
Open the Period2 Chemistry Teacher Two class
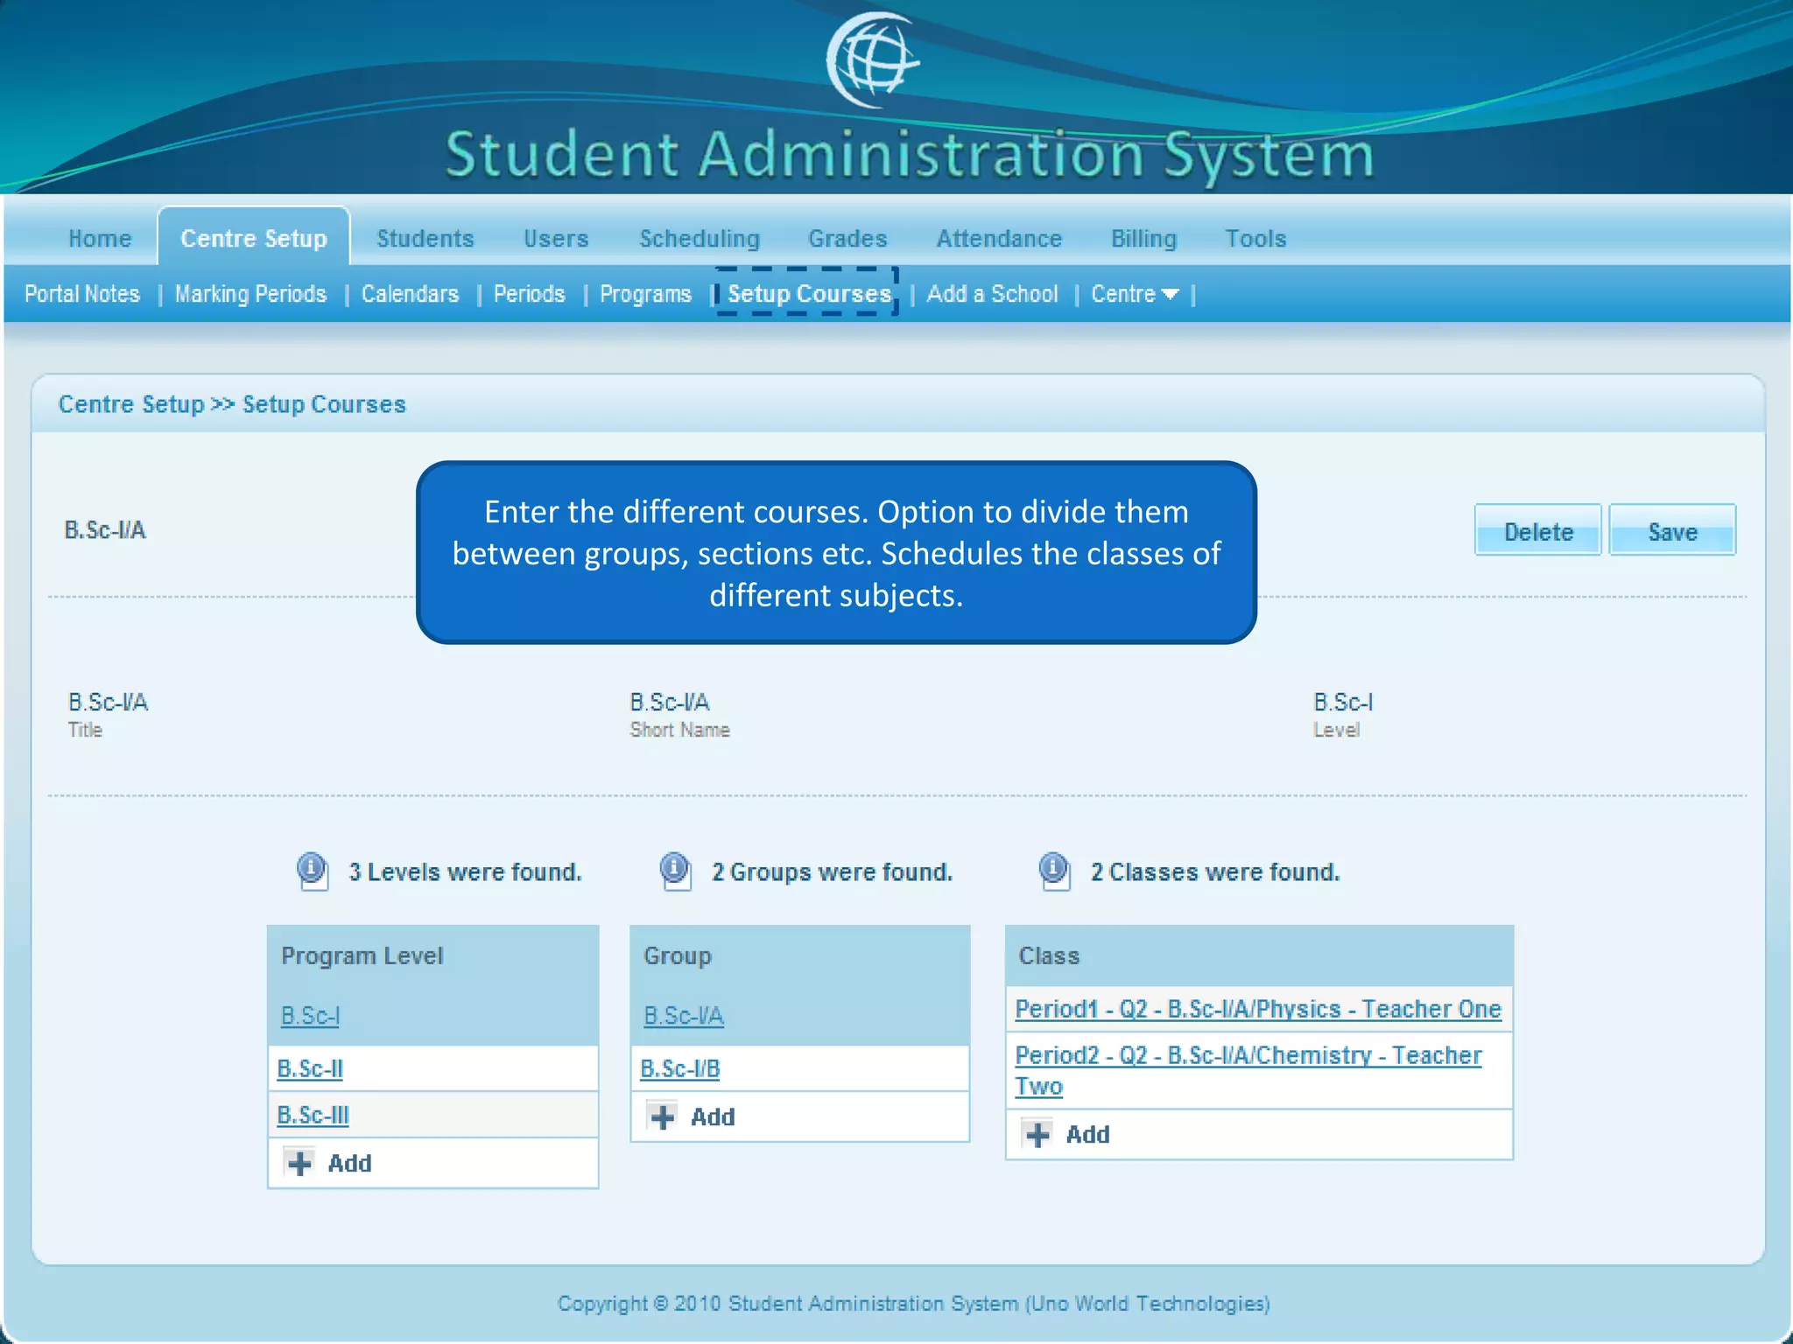tap(1248, 1070)
